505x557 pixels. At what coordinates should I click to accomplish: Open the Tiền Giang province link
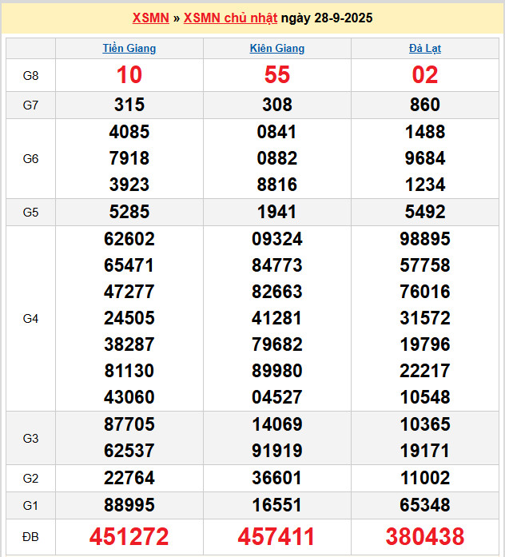pyautogui.click(x=129, y=48)
